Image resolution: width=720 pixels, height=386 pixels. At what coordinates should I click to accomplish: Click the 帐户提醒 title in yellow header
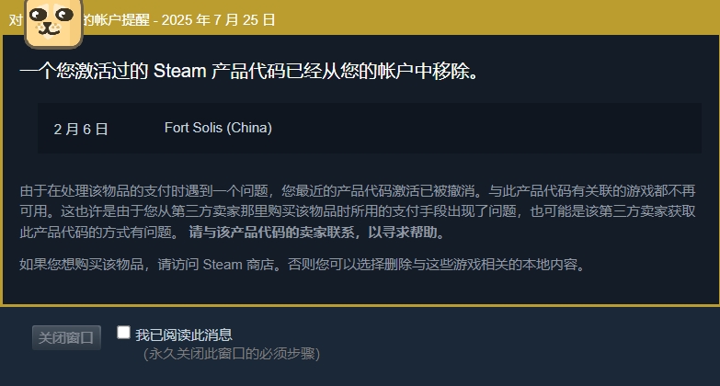click(x=121, y=19)
